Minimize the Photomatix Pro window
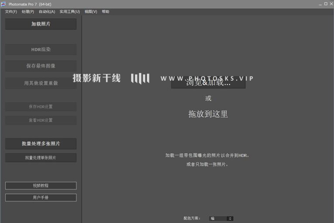The width and height of the screenshot is (334, 223). pyautogui.click(x=320, y=4)
